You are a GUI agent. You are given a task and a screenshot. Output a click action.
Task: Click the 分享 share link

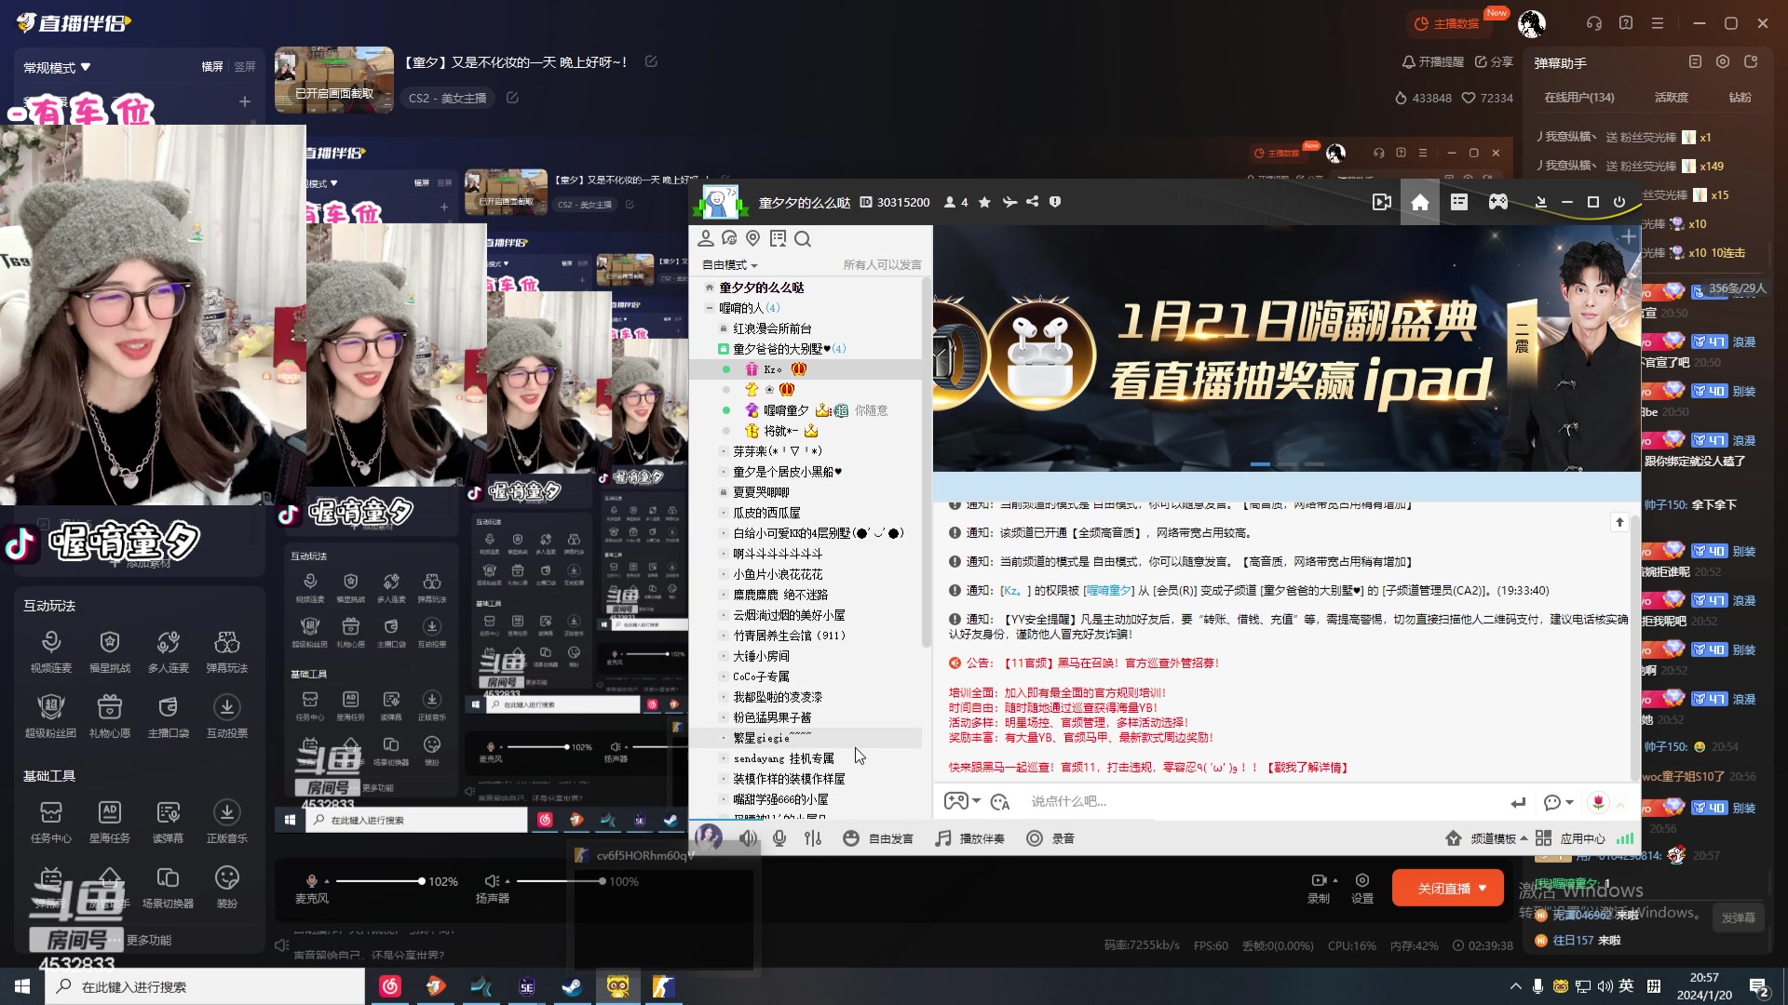point(1494,62)
